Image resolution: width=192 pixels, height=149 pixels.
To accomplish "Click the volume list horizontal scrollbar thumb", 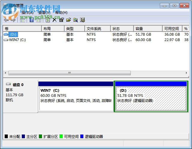I will pyautogui.click(x=70, y=73).
